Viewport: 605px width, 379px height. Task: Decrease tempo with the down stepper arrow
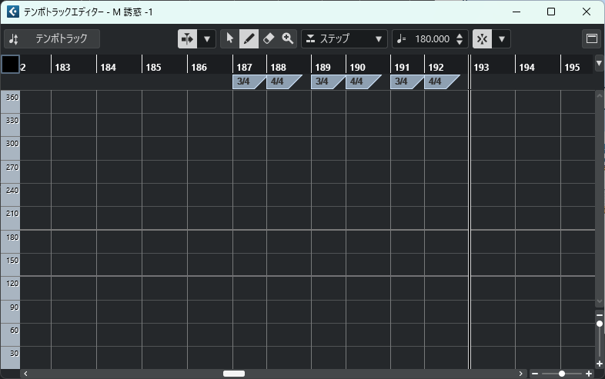coord(460,42)
